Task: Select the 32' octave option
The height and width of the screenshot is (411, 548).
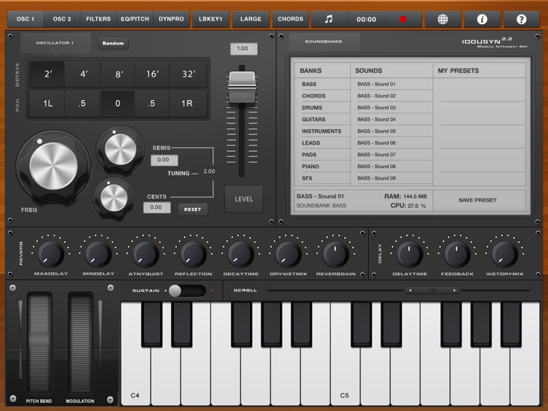Action: tap(188, 74)
